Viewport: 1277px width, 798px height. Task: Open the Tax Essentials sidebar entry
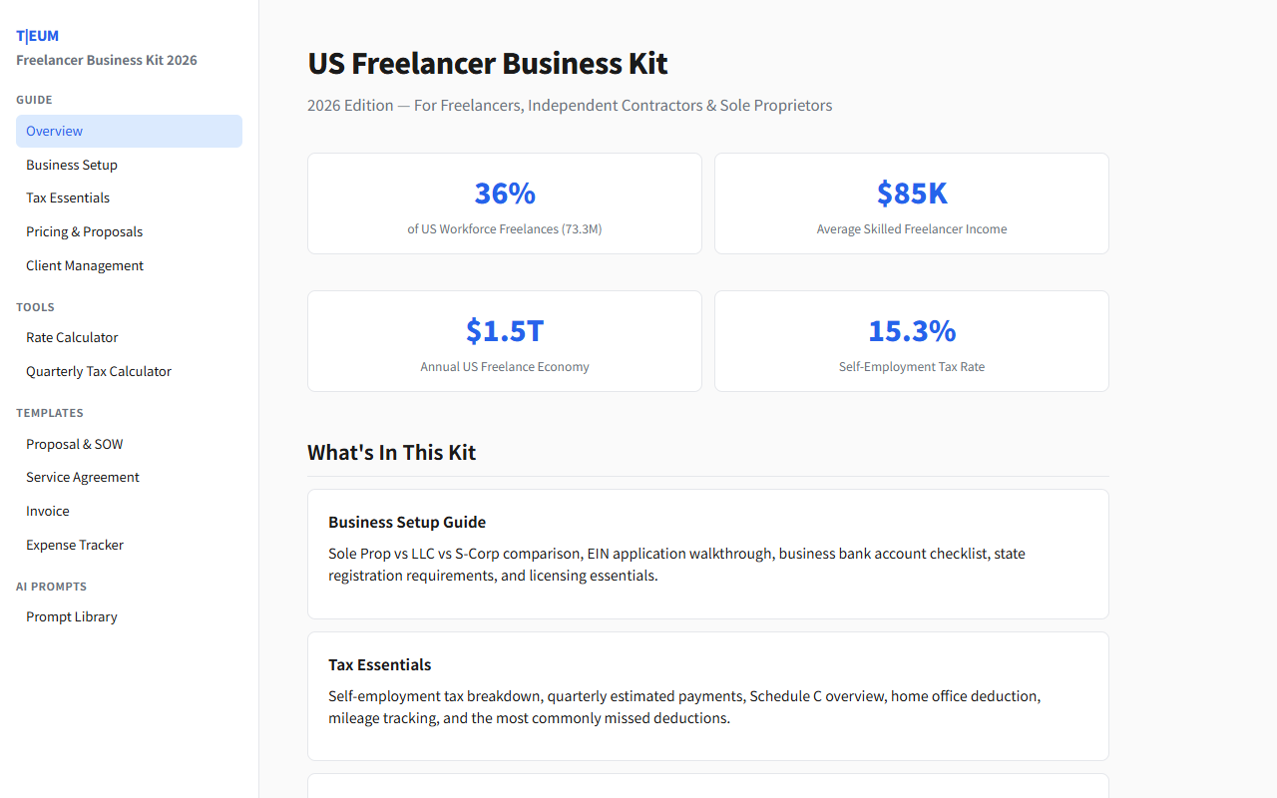click(67, 198)
